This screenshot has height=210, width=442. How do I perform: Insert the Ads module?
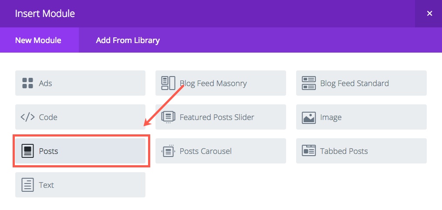(80, 83)
